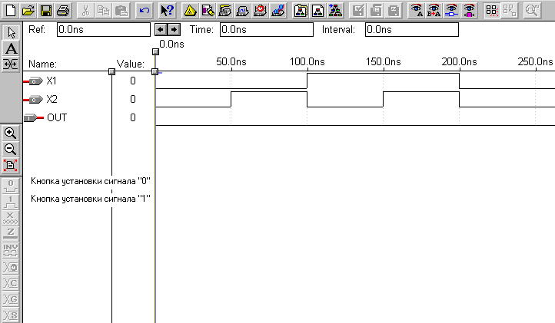Invert the selected signal INV button

tap(11, 250)
